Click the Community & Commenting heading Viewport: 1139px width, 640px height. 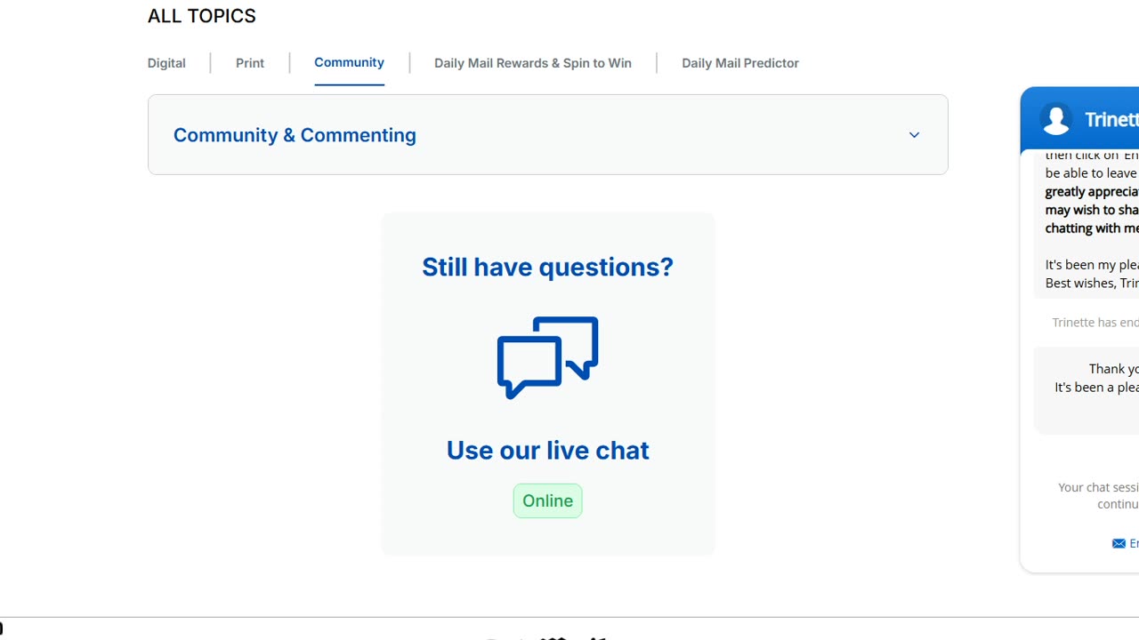coord(295,135)
